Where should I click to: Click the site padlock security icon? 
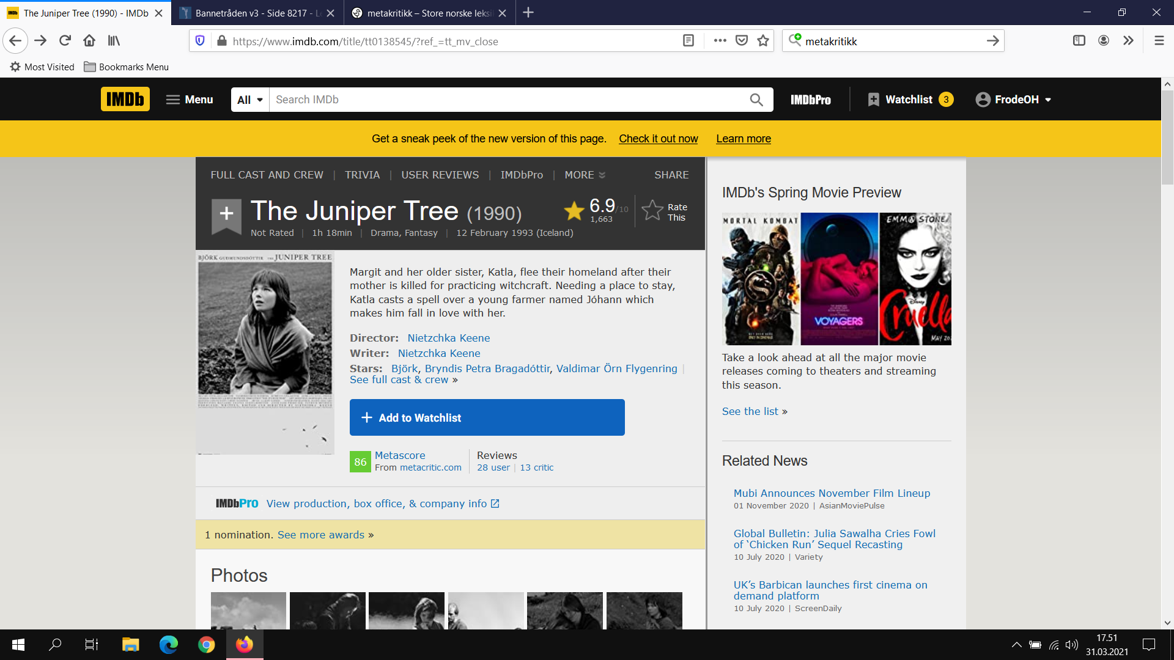coord(221,41)
